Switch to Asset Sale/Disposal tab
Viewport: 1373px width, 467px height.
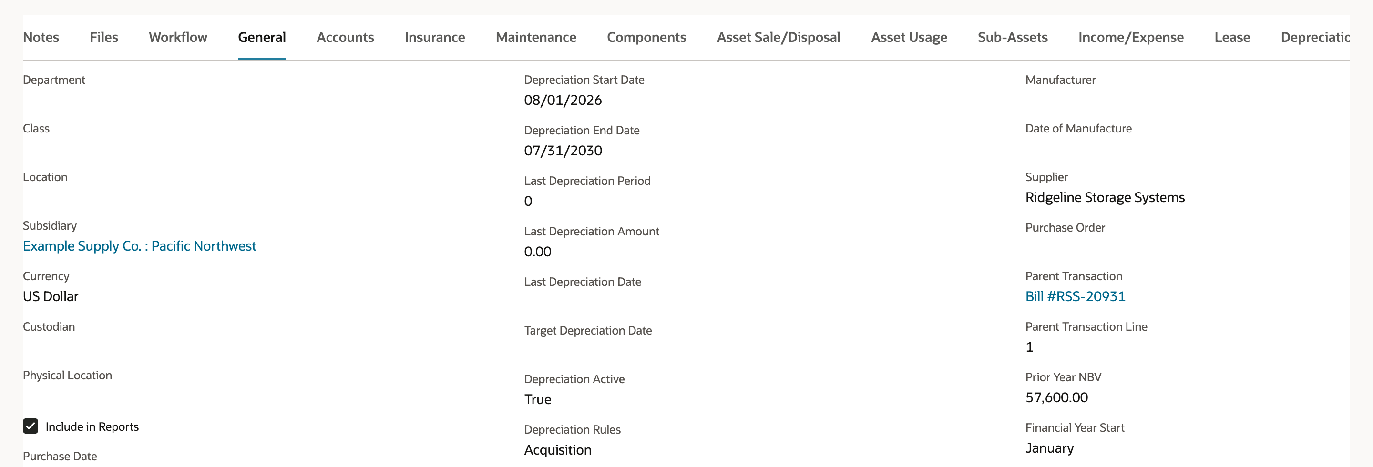click(x=779, y=37)
